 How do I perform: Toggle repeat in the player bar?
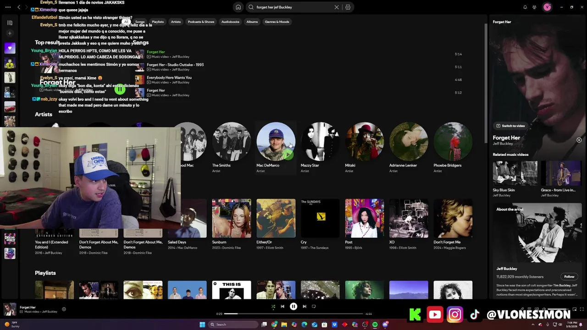(x=314, y=306)
